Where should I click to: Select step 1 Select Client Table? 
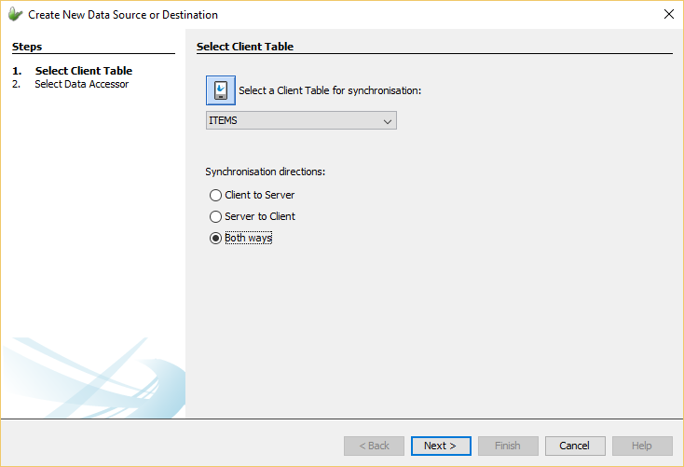83,71
